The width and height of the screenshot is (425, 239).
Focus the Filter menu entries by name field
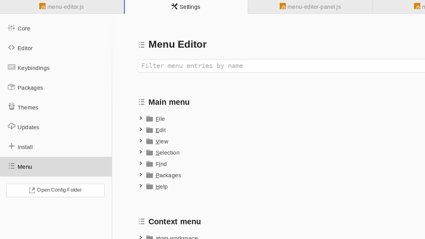281,66
